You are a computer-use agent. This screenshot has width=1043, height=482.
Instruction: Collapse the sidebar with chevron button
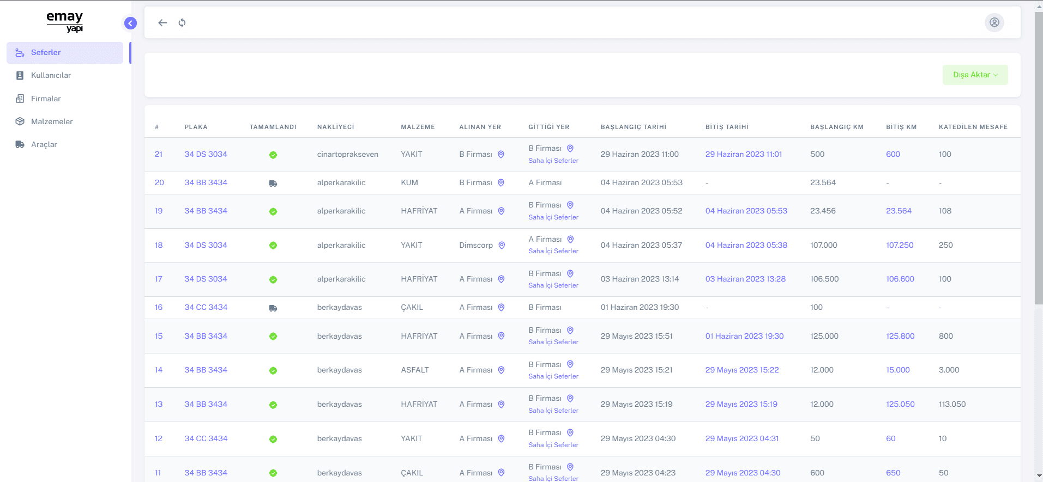click(x=130, y=23)
